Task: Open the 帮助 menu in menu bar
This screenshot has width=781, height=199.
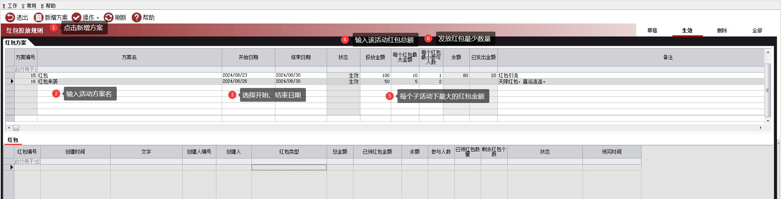Action: click(48, 6)
